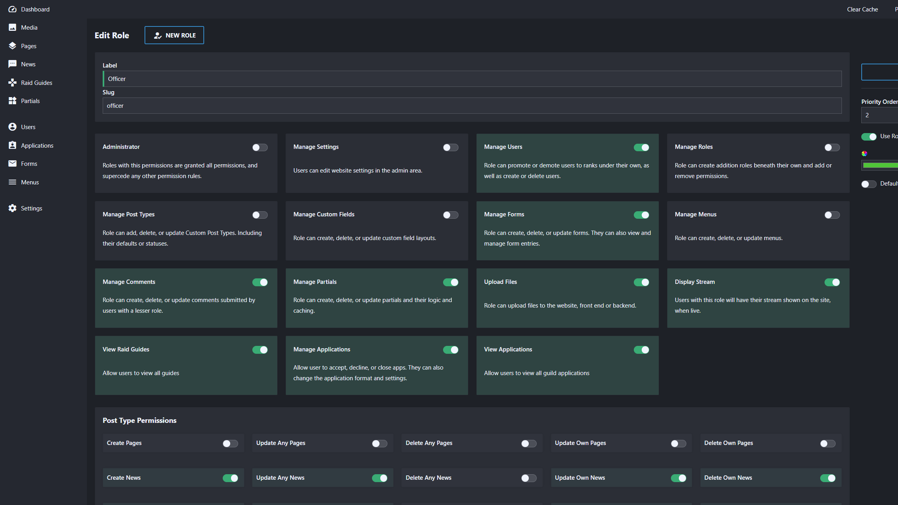Image resolution: width=898 pixels, height=505 pixels.
Task: Click the Partials widgets icon
Action: [12, 101]
